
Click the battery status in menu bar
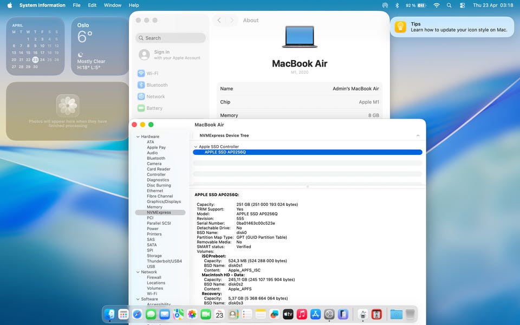(416, 5)
